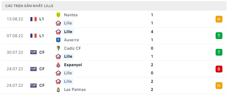227x99 pixels.
Task: Click the Las Palmas club crest icon
Action: [x=58, y=90]
